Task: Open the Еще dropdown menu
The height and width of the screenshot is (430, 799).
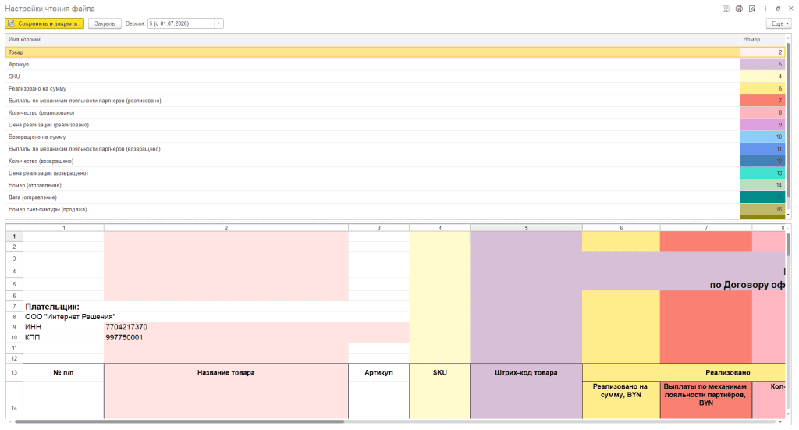Action: 779,23
